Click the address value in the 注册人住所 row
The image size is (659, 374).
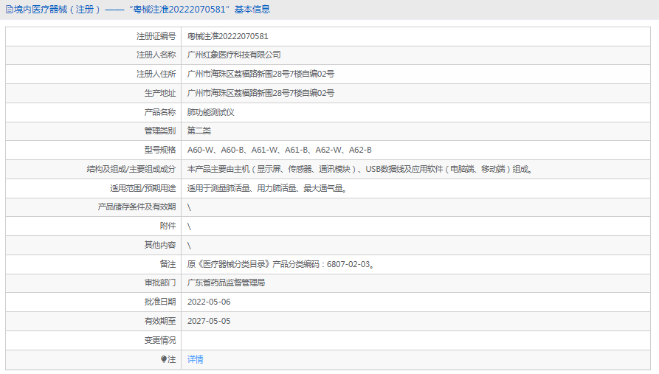(x=261, y=74)
